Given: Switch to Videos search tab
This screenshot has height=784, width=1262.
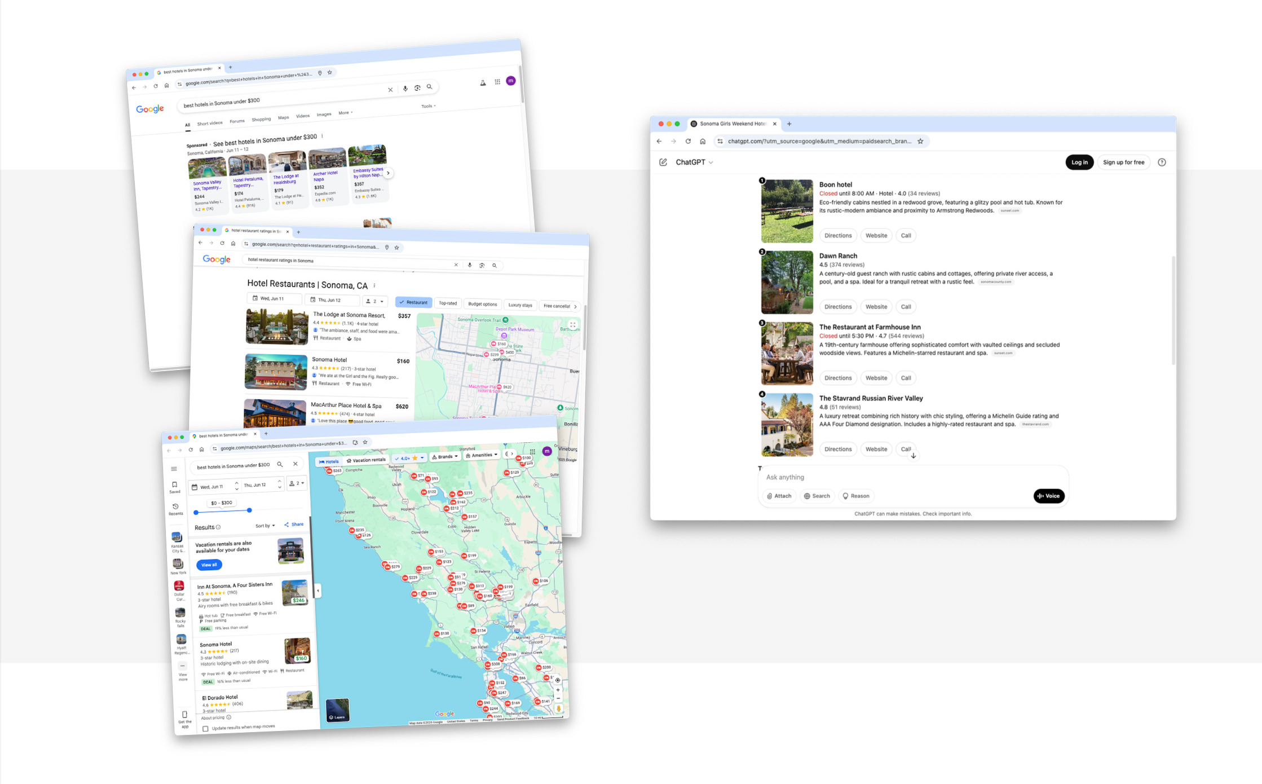Looking at the screenshot, I should (303, 116).
